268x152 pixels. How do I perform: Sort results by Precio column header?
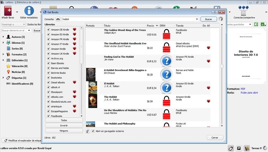click(153, 26)
